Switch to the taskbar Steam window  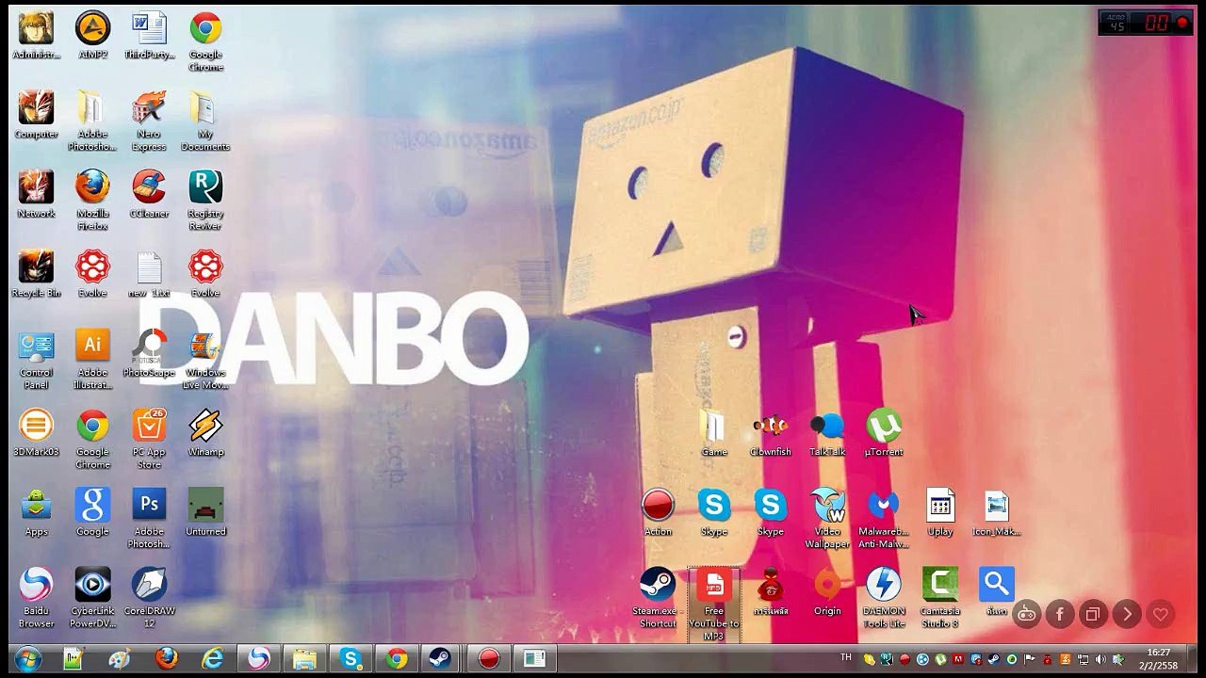click(440, 658)
